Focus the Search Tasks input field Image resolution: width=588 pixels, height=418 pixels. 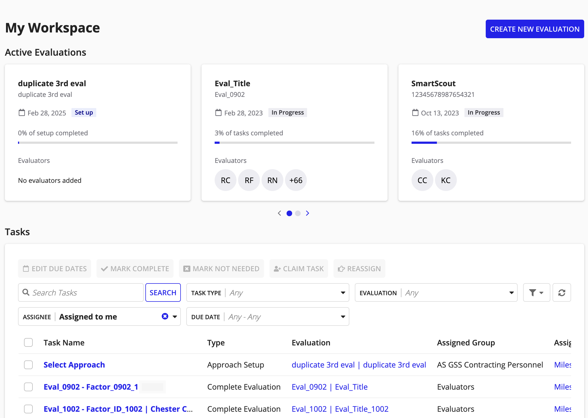coord(81,292)
